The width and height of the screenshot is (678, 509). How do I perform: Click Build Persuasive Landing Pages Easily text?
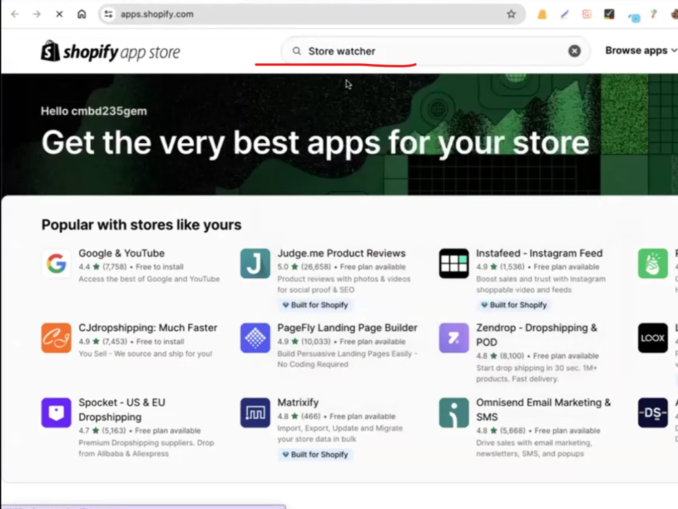click(347, 359)
